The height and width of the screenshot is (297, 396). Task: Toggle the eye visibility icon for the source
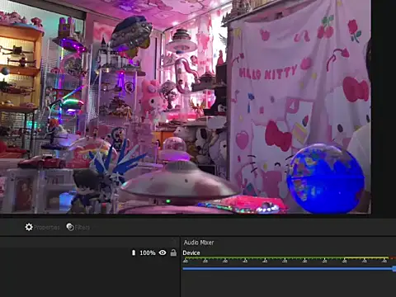click(x=163, y=252)
